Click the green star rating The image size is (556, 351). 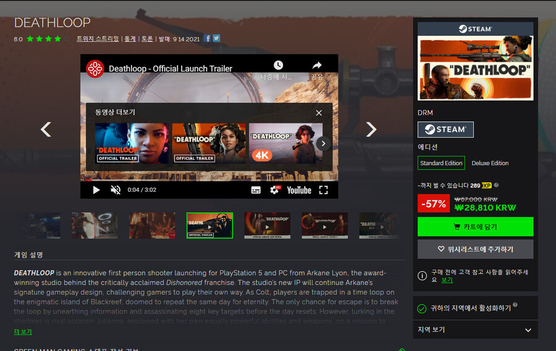point(48,39)
